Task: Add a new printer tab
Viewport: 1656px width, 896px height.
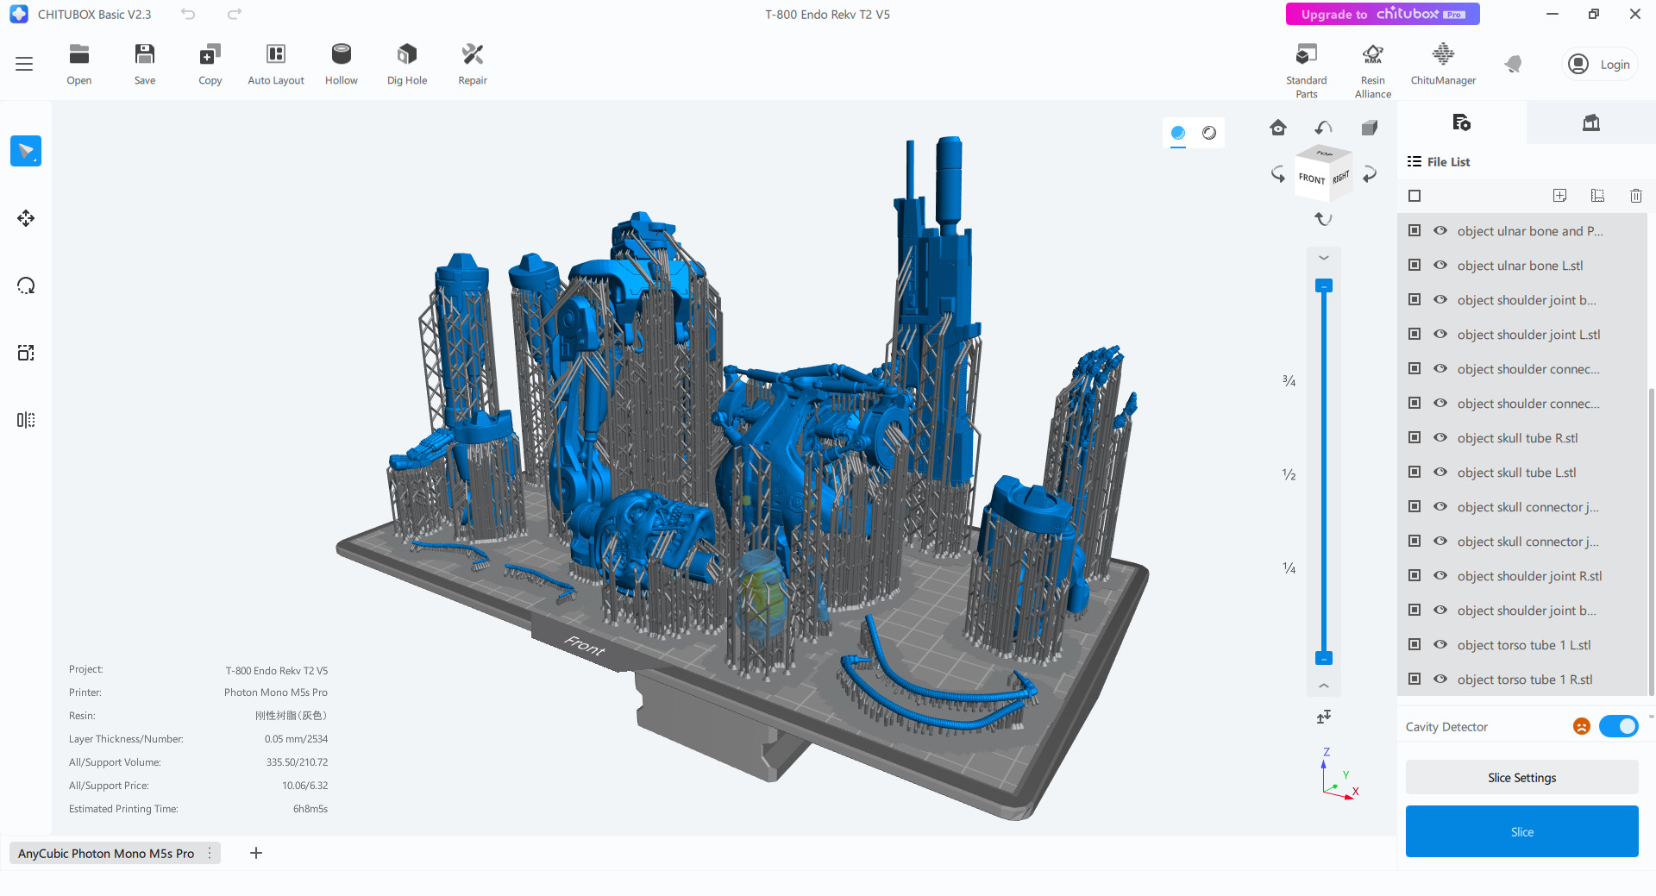Action: point(256,853)
